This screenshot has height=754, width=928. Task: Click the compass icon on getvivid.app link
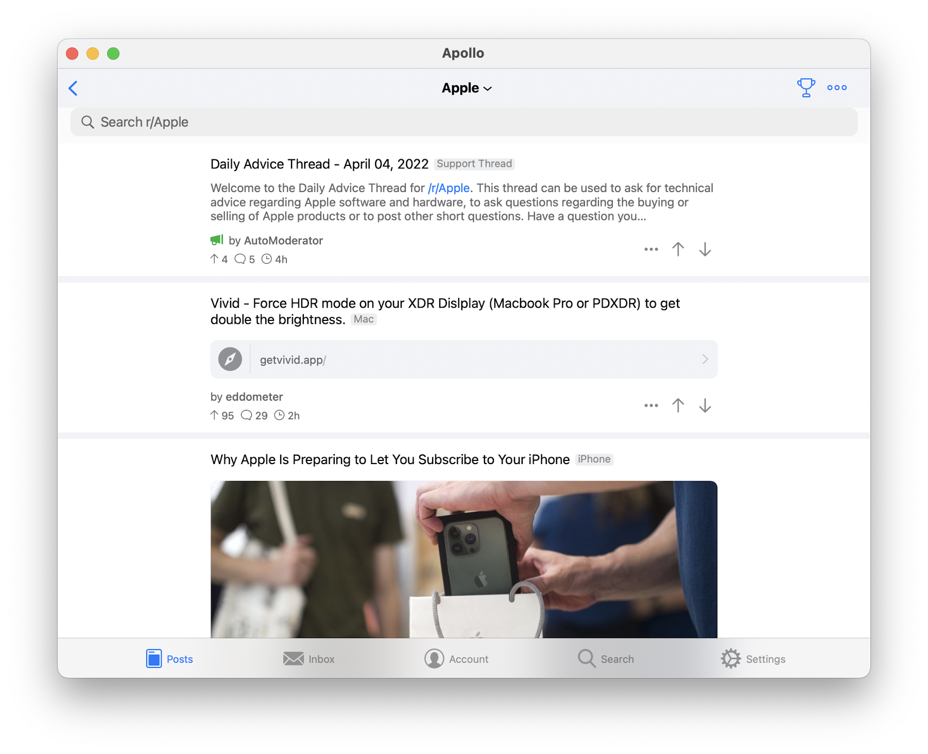[x=230, y=359]
